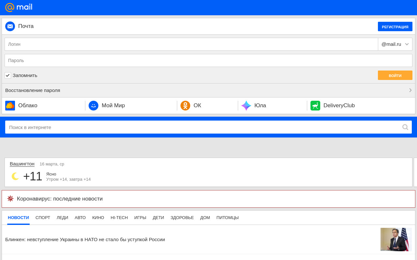417x260 pixels.
Task: Focus the Пароль input field
Action: 208,60
